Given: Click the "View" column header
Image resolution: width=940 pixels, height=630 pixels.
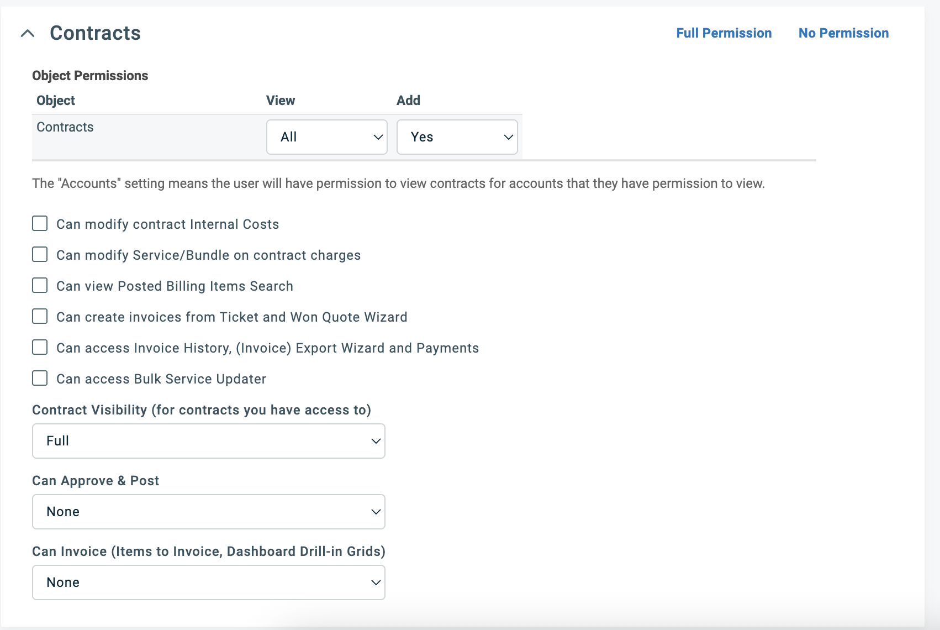Looking at the screenshot, I should tap(280, 100).
